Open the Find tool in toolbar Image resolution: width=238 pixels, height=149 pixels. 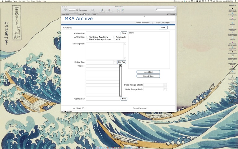click(118, 10)
